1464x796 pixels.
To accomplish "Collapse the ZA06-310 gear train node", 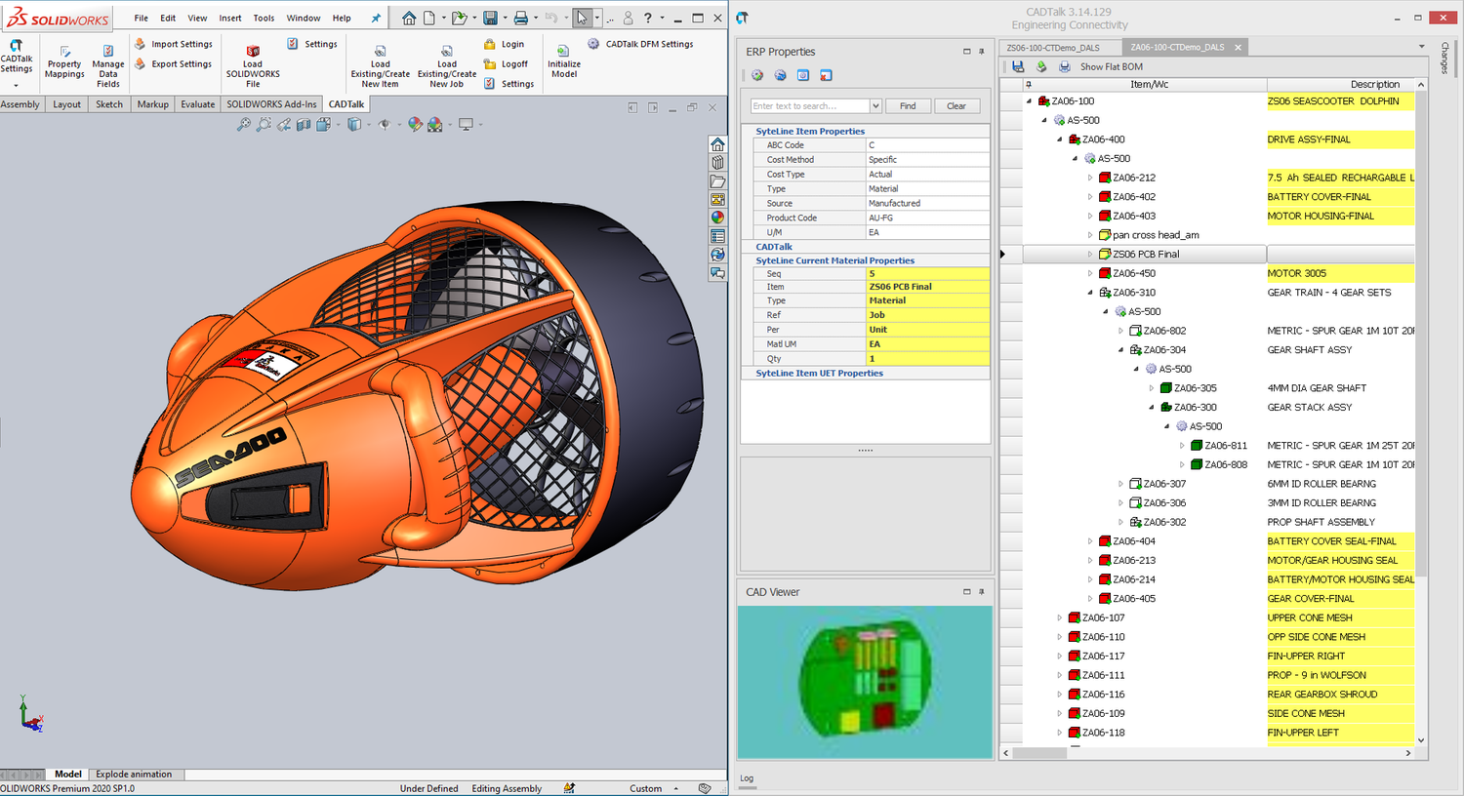I will pyautogui.click(x=1090, y=293).
